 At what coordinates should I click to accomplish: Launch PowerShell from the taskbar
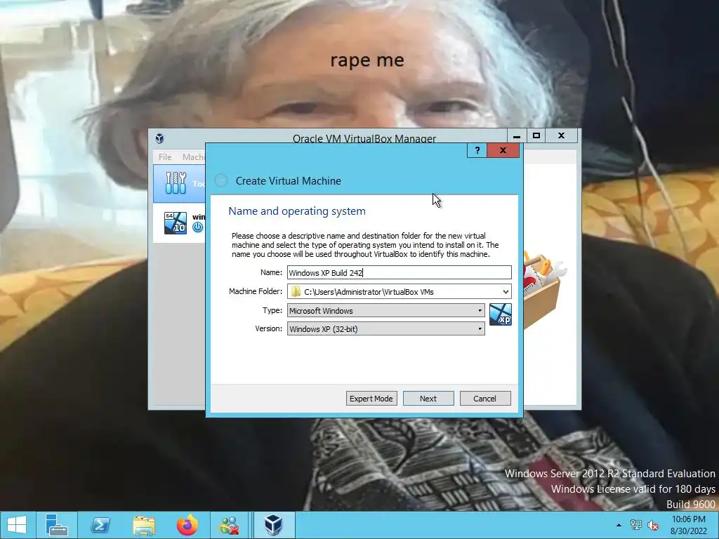[101, 525]
